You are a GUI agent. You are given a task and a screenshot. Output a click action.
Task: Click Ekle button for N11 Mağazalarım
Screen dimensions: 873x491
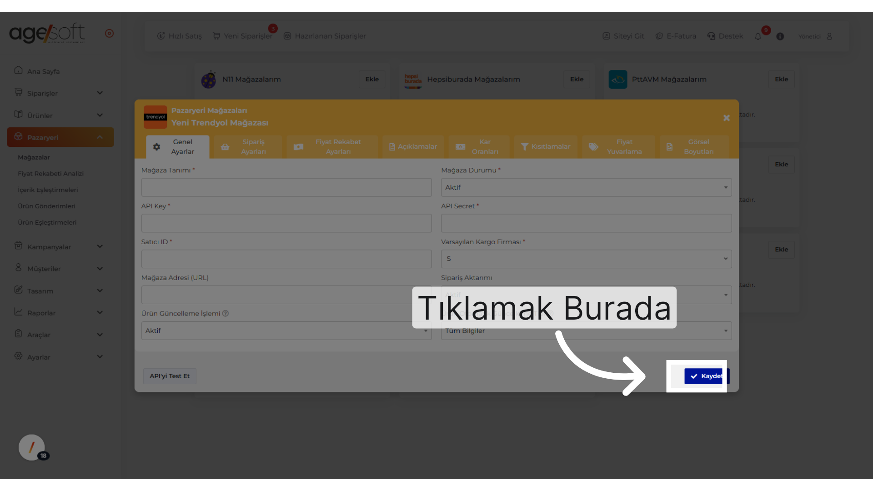[372, 79]
